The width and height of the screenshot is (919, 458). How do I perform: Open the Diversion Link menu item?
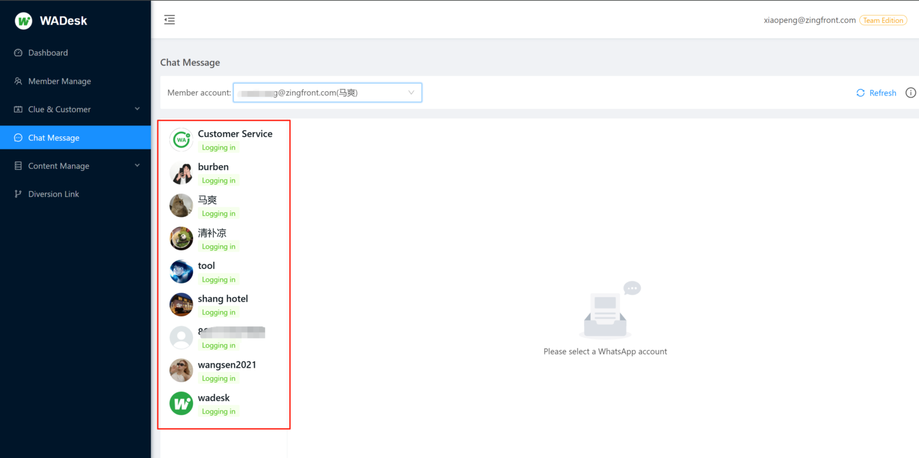[53, 194]
